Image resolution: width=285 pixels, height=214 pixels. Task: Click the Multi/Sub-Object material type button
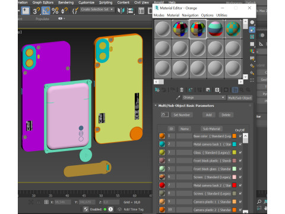[239, 98]
